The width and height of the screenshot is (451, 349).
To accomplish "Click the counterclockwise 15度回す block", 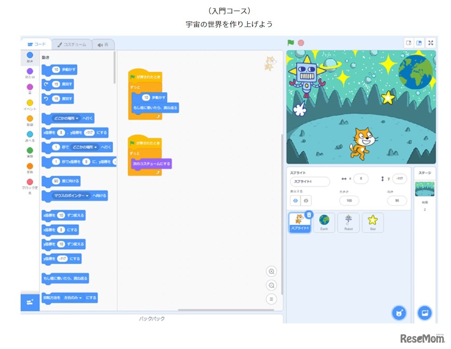I will 58,98.
